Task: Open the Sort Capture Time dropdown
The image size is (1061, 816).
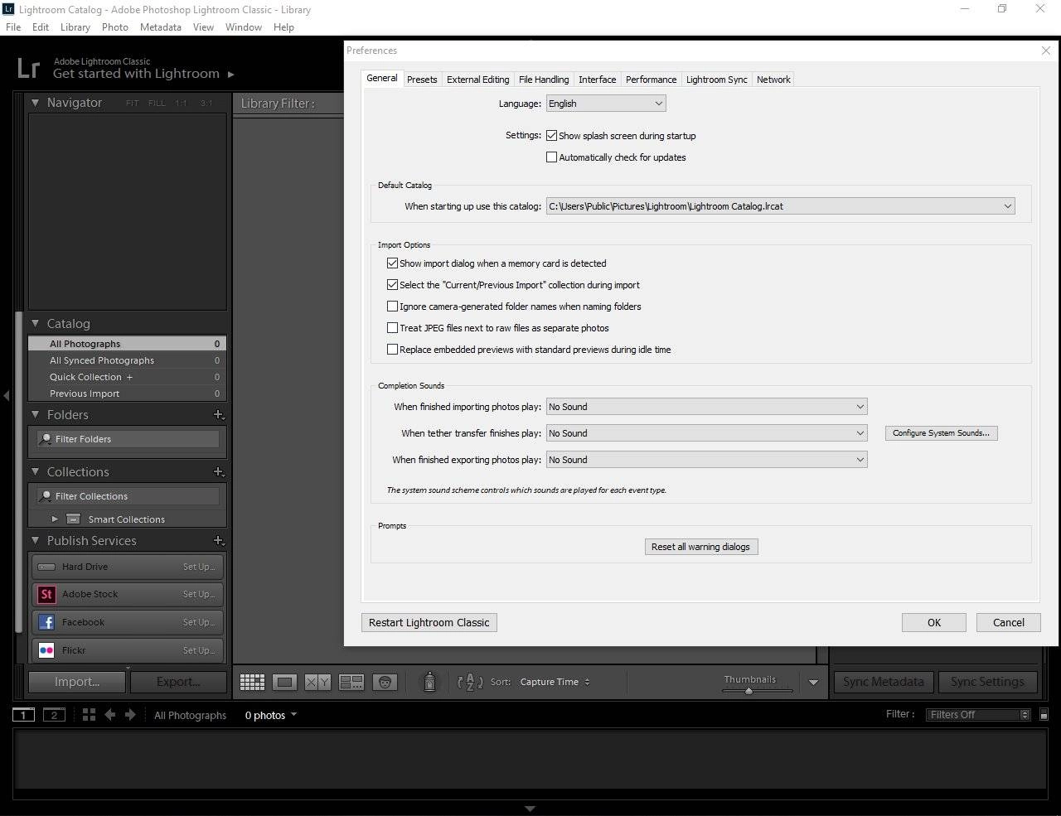Action: (x=555, y=682)
